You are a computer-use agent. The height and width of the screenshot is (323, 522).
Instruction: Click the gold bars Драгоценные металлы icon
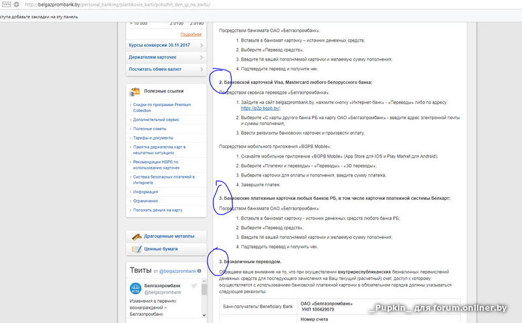point(136,236)
